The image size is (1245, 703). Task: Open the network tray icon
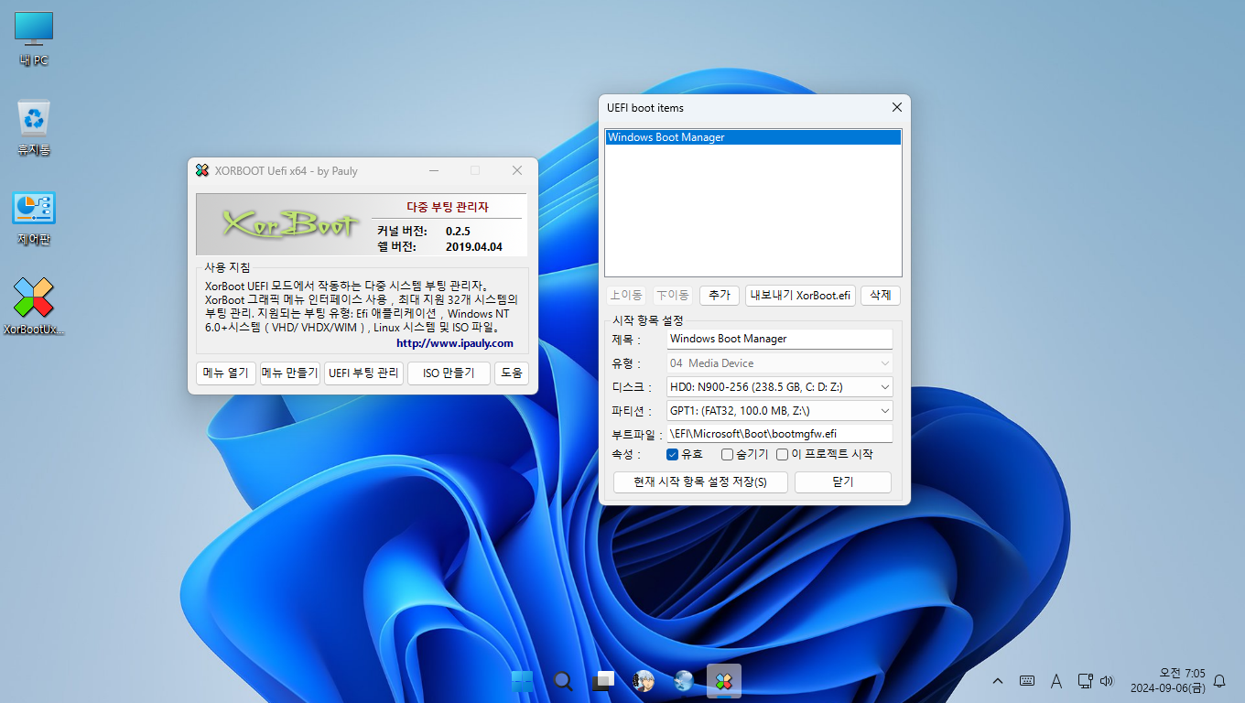pyautogui.click(x=1085, y=681)
